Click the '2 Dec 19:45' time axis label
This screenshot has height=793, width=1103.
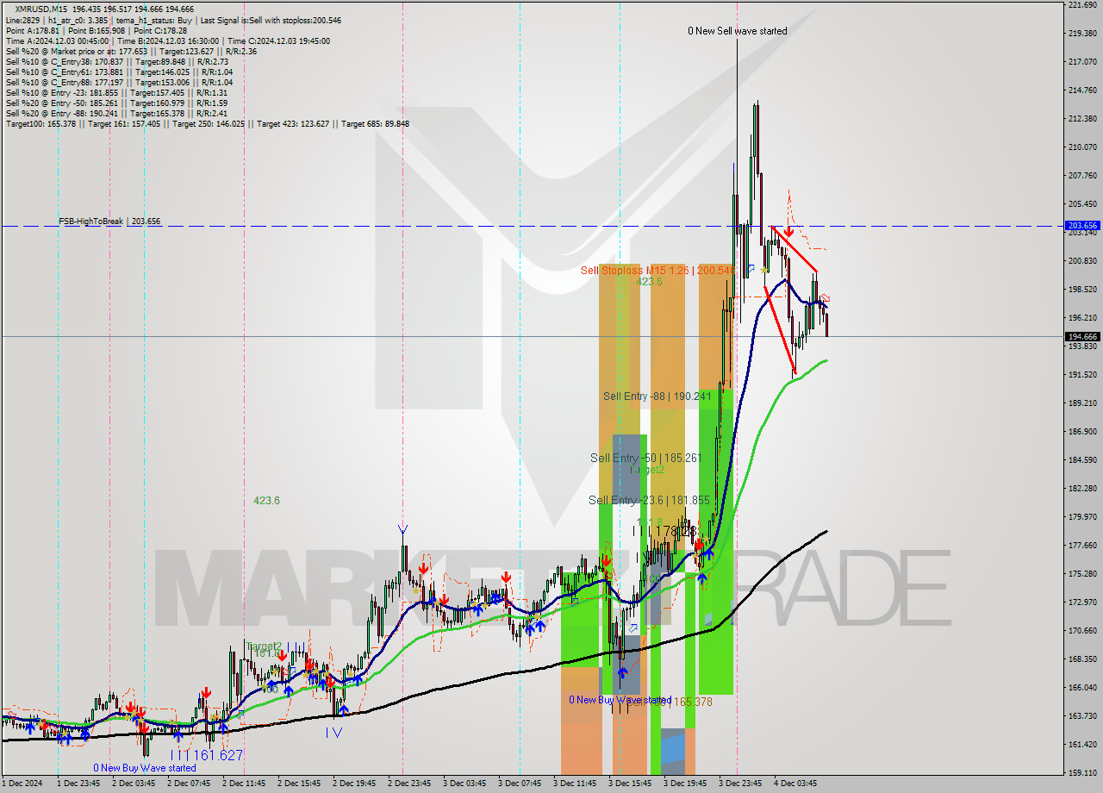[x=354, y=784]
